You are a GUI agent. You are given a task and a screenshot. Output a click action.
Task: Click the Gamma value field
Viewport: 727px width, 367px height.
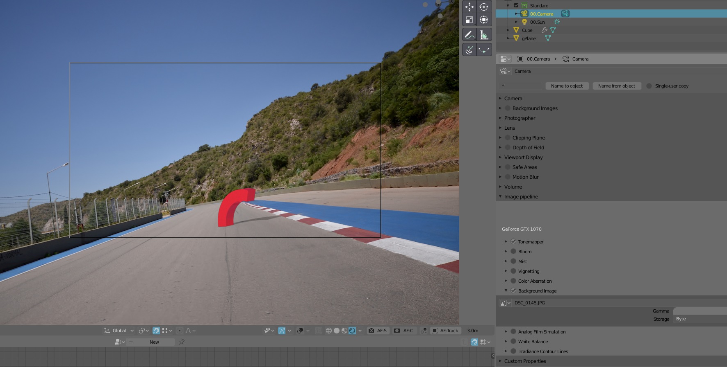point(700,311)
